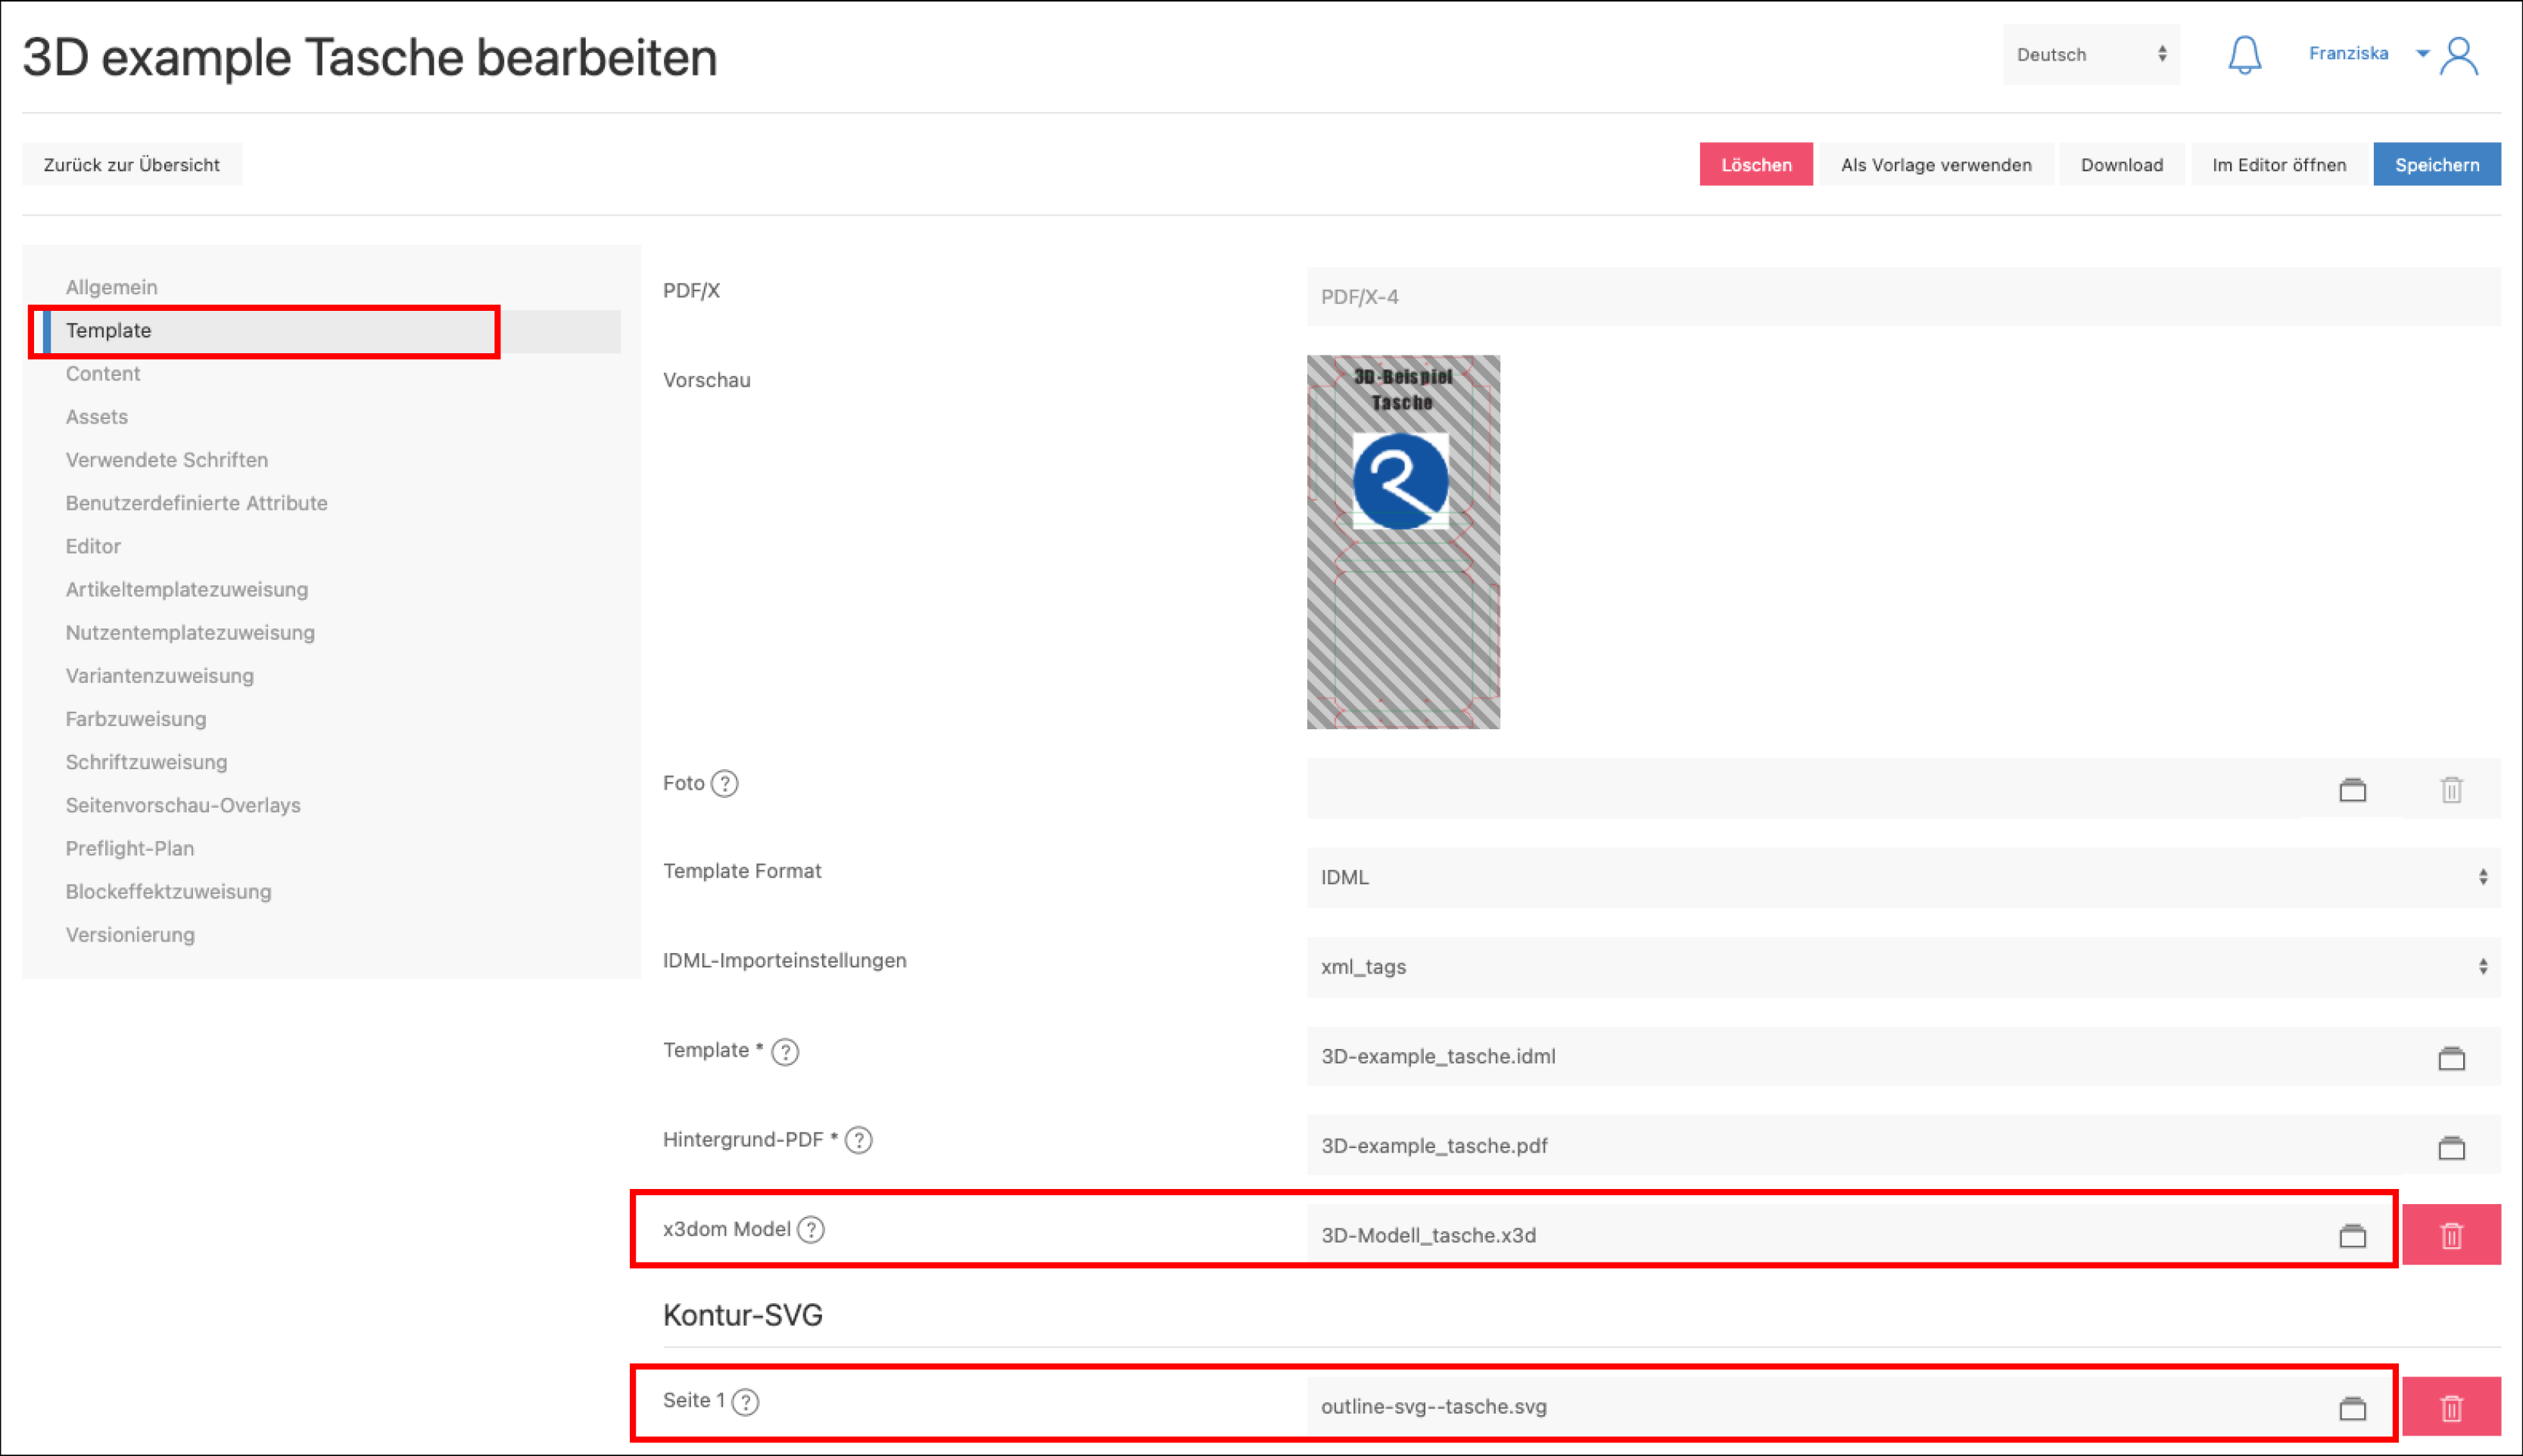The height and width of the screenshot is (1456, 2523).
Task: Expand the Franziska user menu arrow
Action: point(2422,54)
